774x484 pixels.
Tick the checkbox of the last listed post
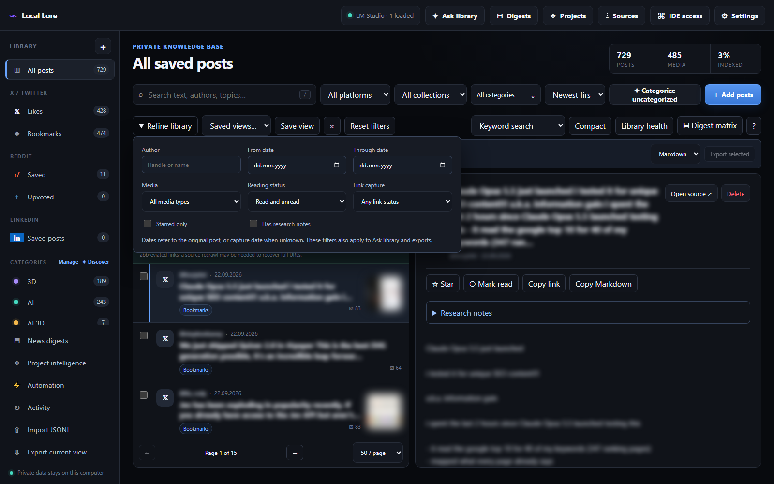click(144, 395)
